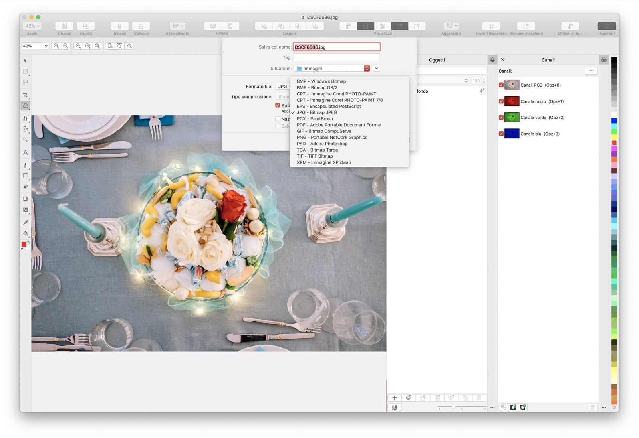
Task: Click the Ottieni altro icon
Action: tap(570, 26)
